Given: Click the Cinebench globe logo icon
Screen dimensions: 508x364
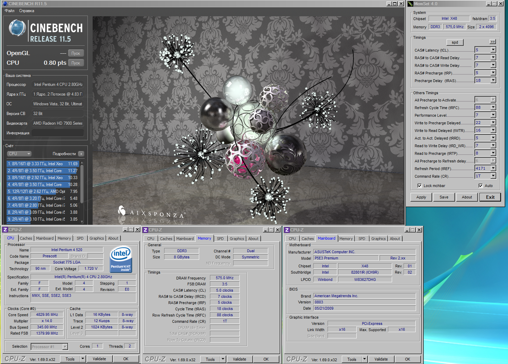Looking at the screenshot, I should (x=17, y=28).
